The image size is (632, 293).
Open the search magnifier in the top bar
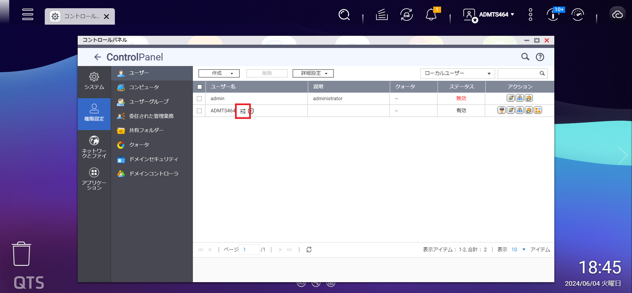[344, 14]
